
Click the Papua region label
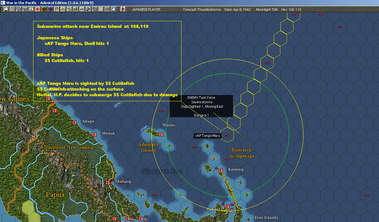tap(55, 195)
